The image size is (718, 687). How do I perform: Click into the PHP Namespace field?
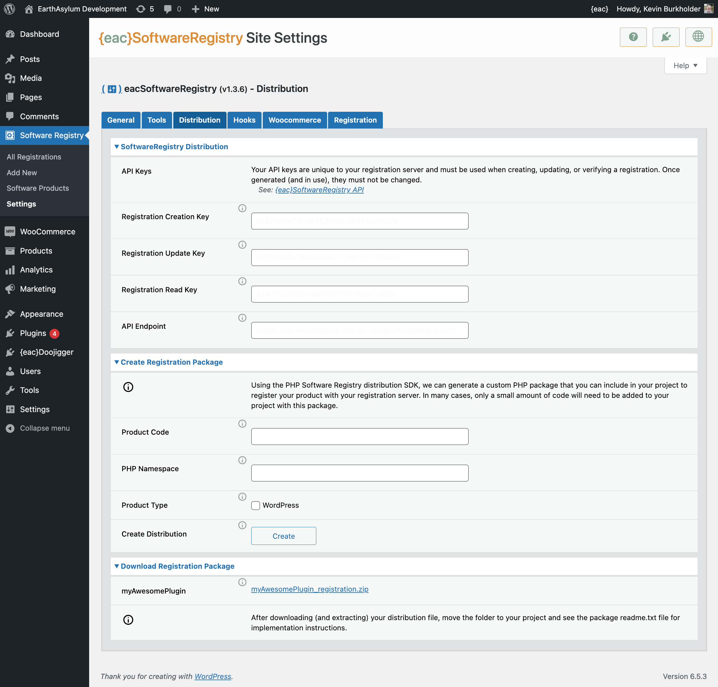pos(359,473)
